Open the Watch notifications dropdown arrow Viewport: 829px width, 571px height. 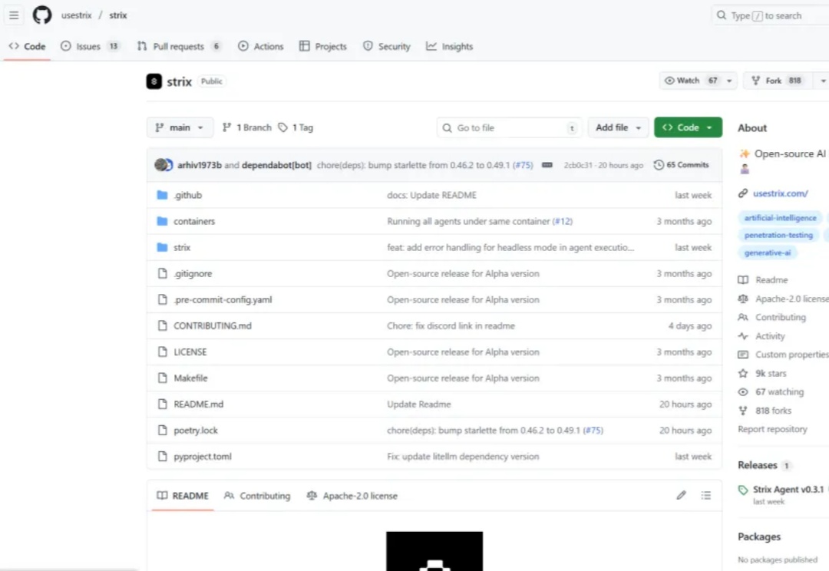[x=729, y=81]
